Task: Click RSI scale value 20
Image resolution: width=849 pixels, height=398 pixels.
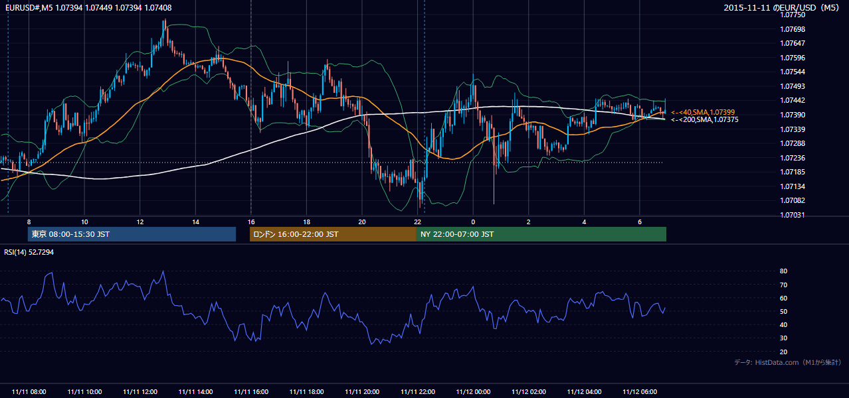Action: coord(784,352)
